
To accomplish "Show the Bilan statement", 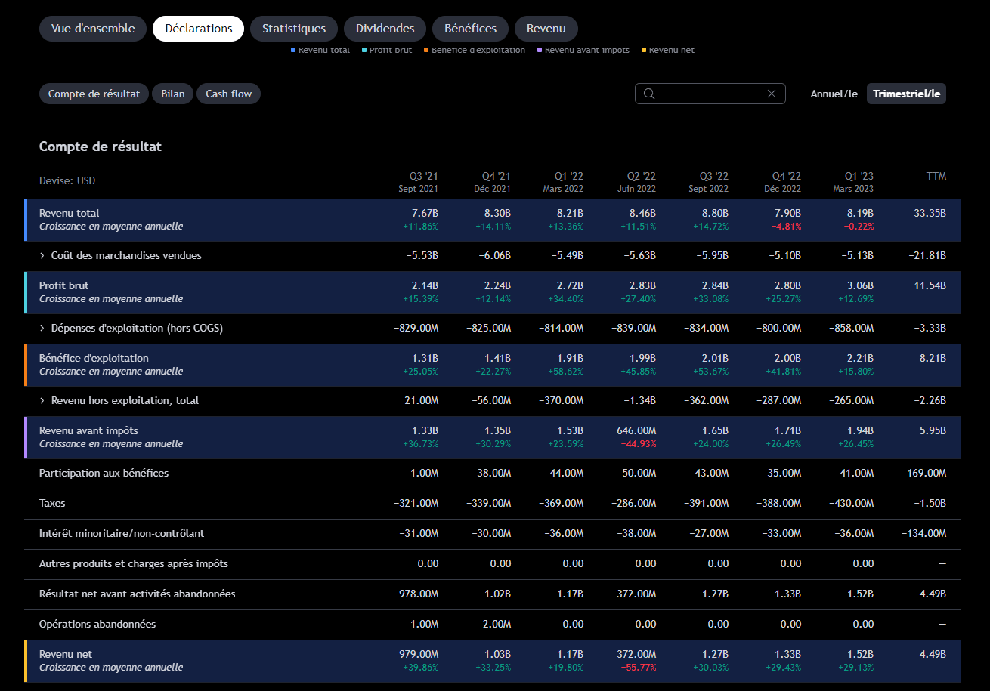I will (173, 94).
